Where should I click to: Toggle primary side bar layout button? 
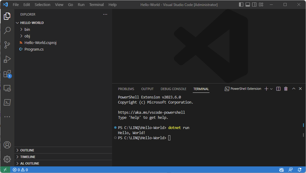pos(241,4)
